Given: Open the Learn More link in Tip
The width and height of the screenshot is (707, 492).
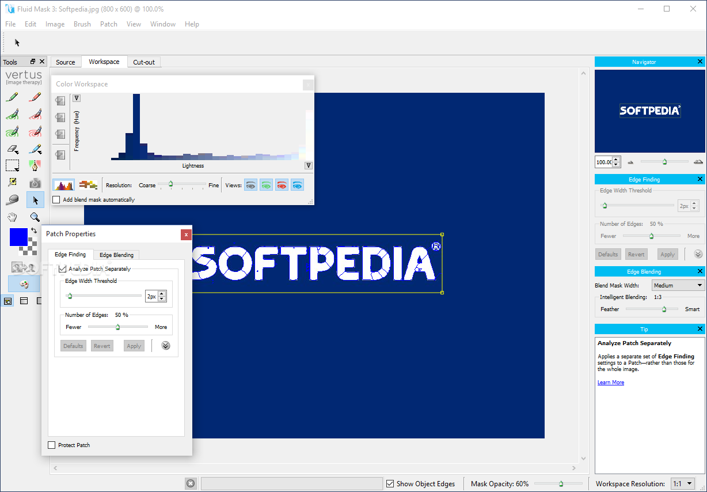Looking at the screenshot, I should click(611, 383).
